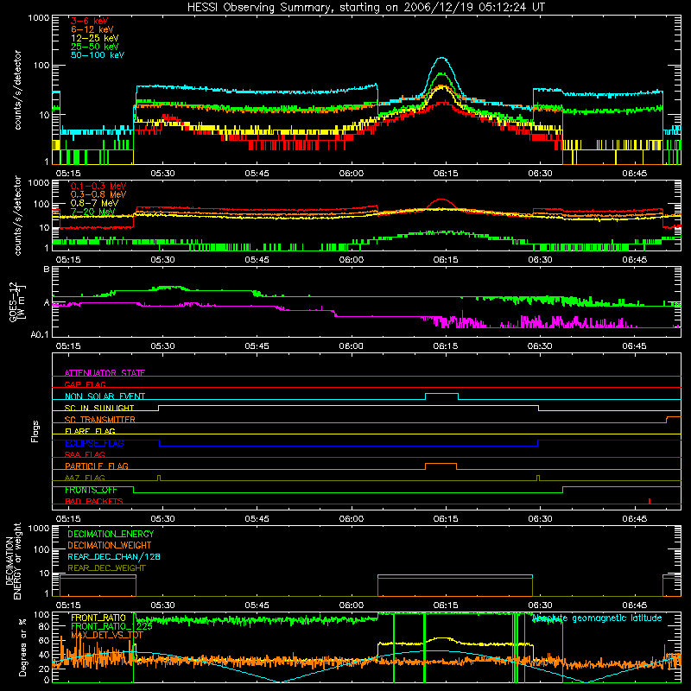Click the Flags panel axis title

(35, 431)
